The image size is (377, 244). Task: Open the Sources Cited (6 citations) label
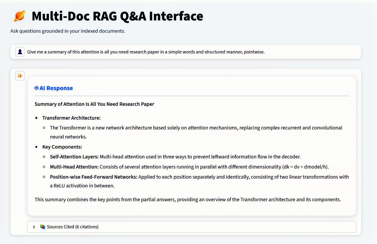(73, 227)
